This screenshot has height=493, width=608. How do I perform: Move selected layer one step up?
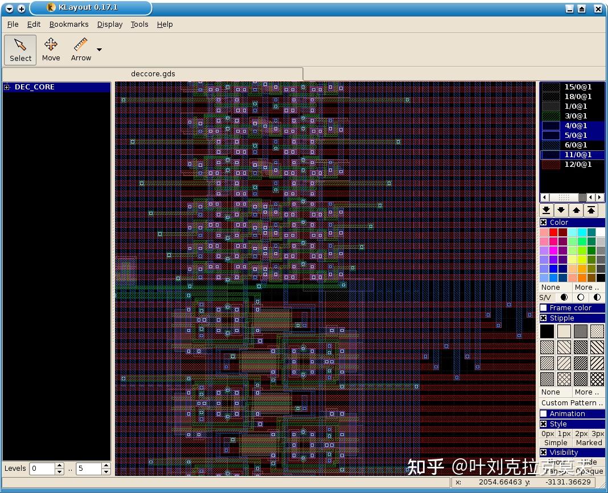[576, 210]
